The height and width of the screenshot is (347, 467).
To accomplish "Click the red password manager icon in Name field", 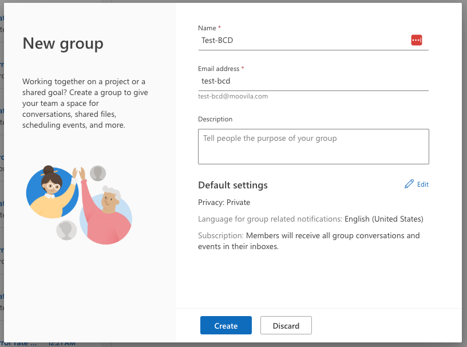I will click(417, 40).
